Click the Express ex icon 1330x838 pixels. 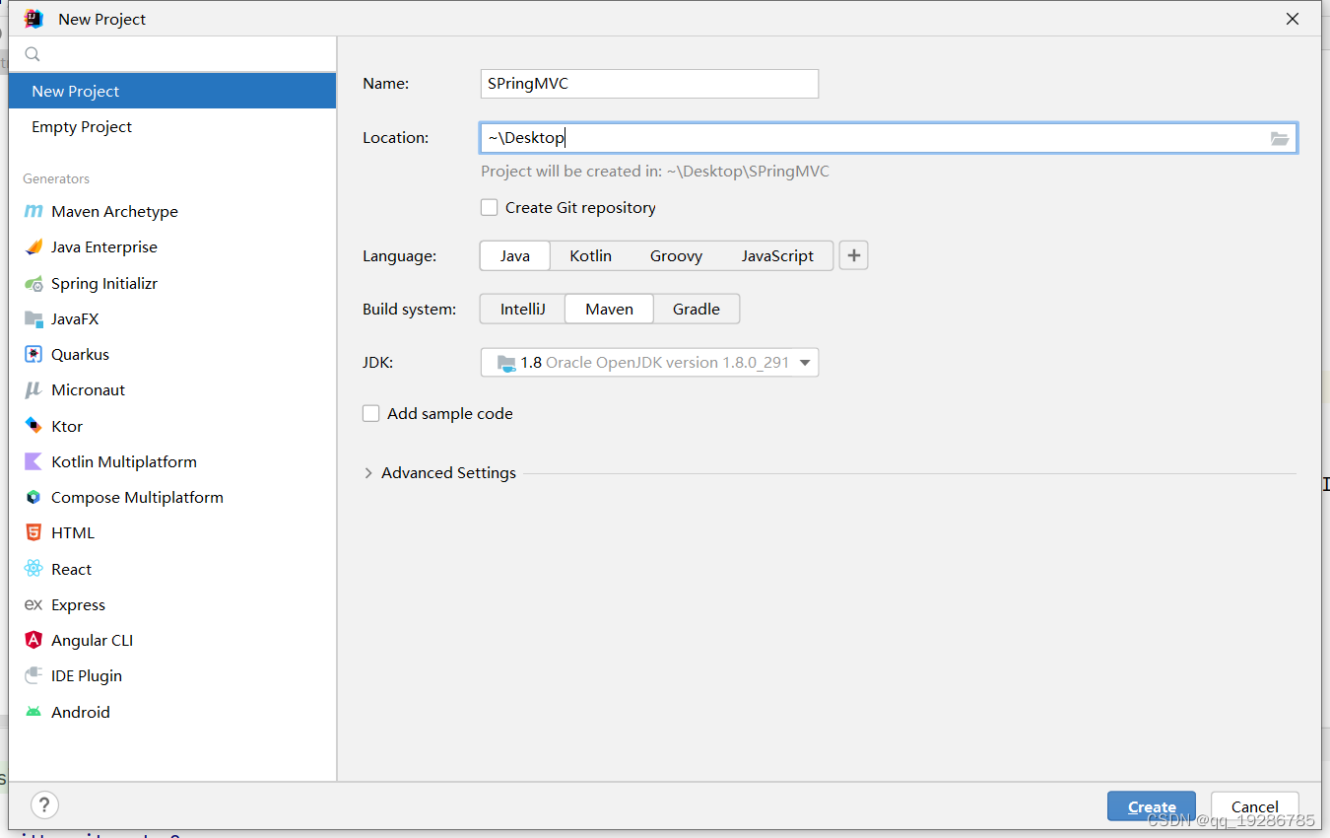[33, 604]
